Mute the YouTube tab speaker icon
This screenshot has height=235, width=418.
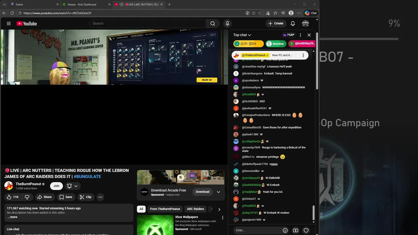pyautogui.click(x=121, y=5)
